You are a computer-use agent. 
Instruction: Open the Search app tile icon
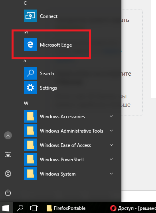30,73
